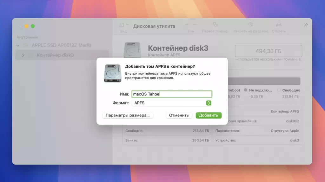The image size is (325, 182).
Task: Click the APPLE SSD drive icon in sidebar
Action: pyautogui.click(x=25, y=45)
